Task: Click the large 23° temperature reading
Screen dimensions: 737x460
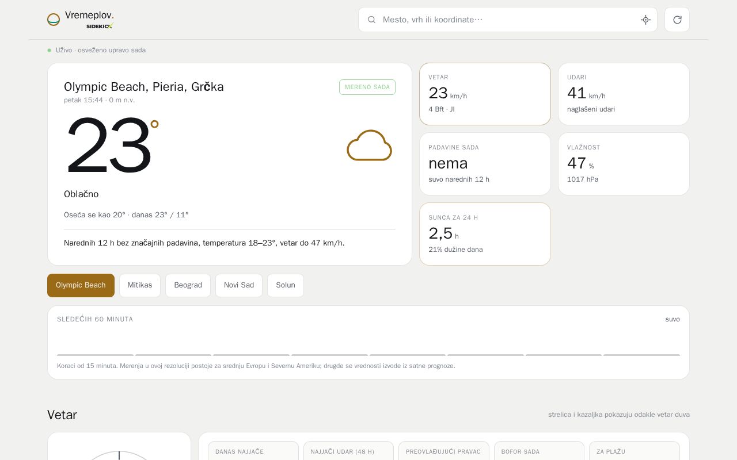Action: point(112,145)
